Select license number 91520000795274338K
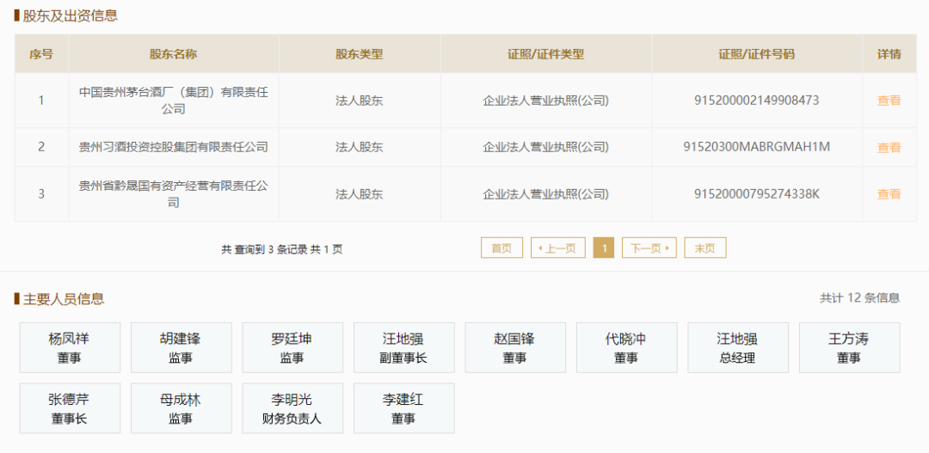 (x=757, y=193)
